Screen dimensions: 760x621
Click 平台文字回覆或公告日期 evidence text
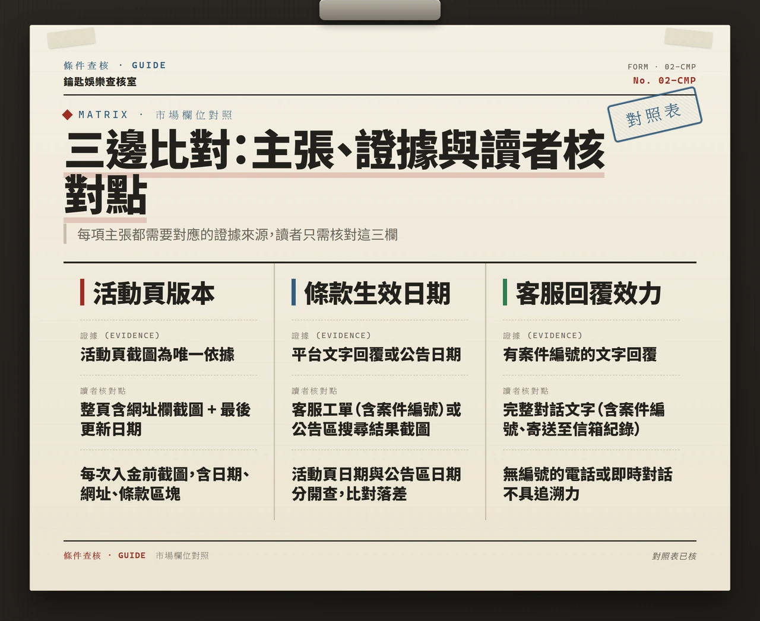[x=376, y=355]
